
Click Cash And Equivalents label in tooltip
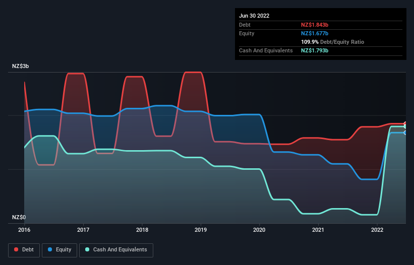pos(266,50)
